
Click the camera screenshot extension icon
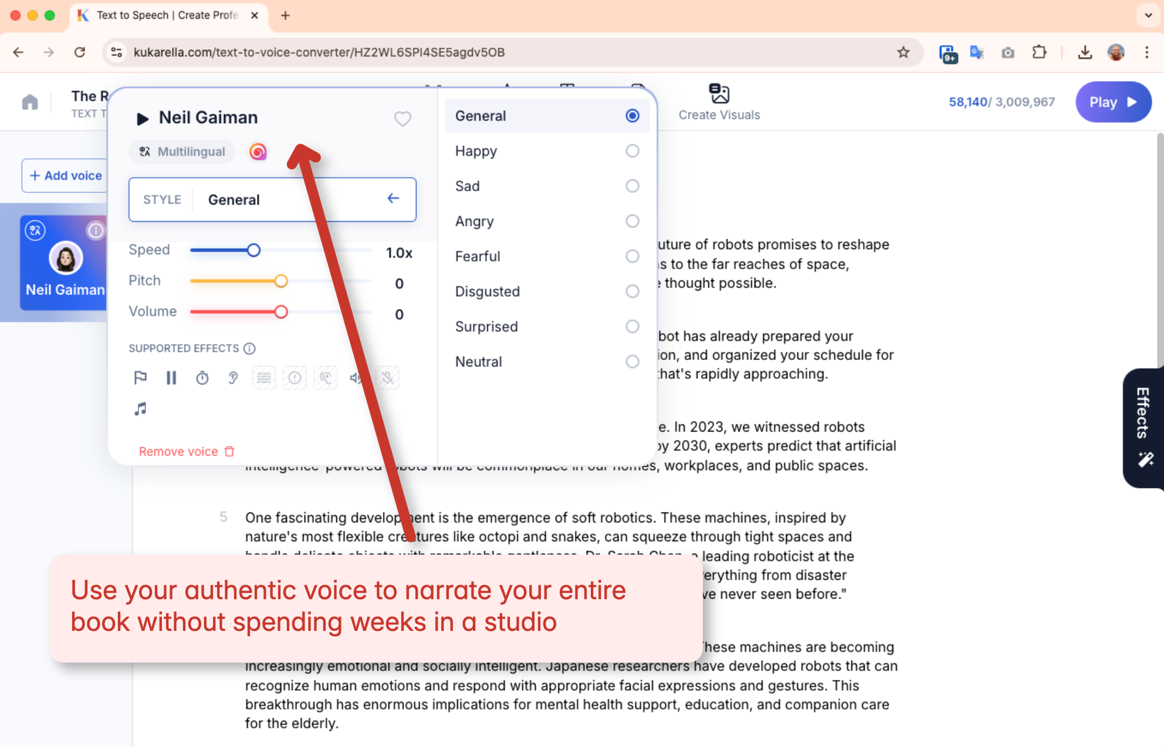pos(1008,52)
